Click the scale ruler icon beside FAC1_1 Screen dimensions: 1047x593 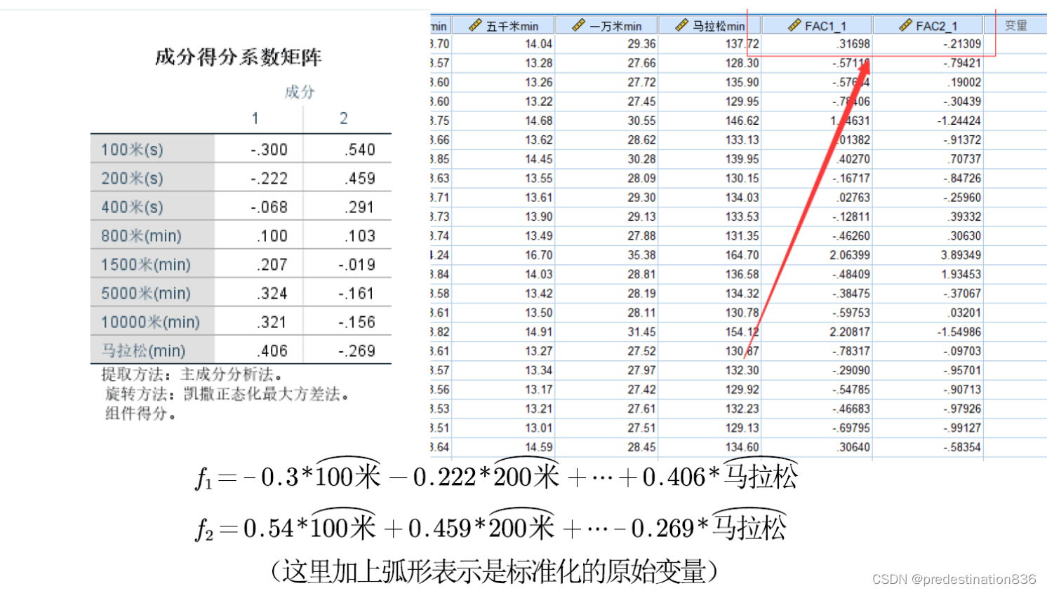tap(794, 26)
